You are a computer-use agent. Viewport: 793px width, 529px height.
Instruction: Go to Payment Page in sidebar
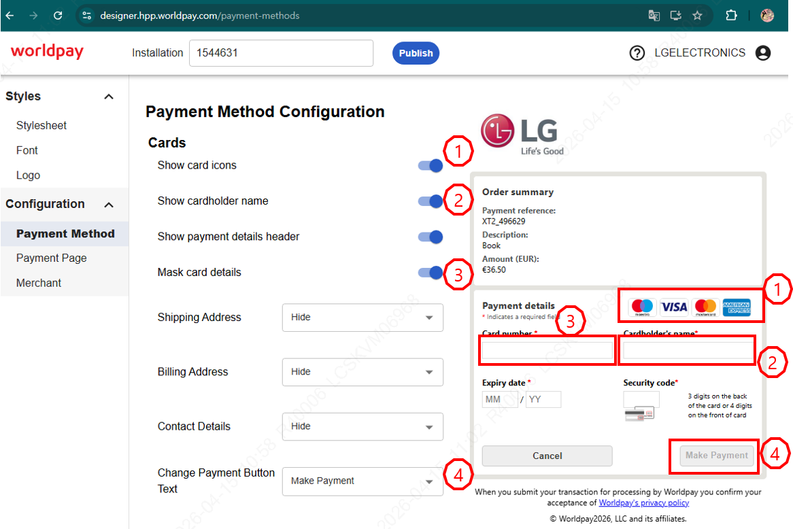[52, 258]
